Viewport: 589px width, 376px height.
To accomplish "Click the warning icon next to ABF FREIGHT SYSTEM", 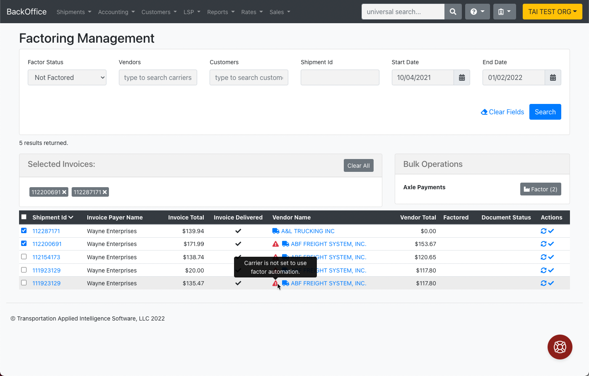I will (275, 244).
